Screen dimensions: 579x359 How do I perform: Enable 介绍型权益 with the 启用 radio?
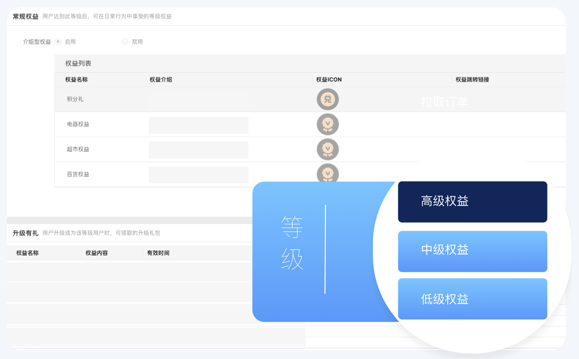[x=58, y=42]
